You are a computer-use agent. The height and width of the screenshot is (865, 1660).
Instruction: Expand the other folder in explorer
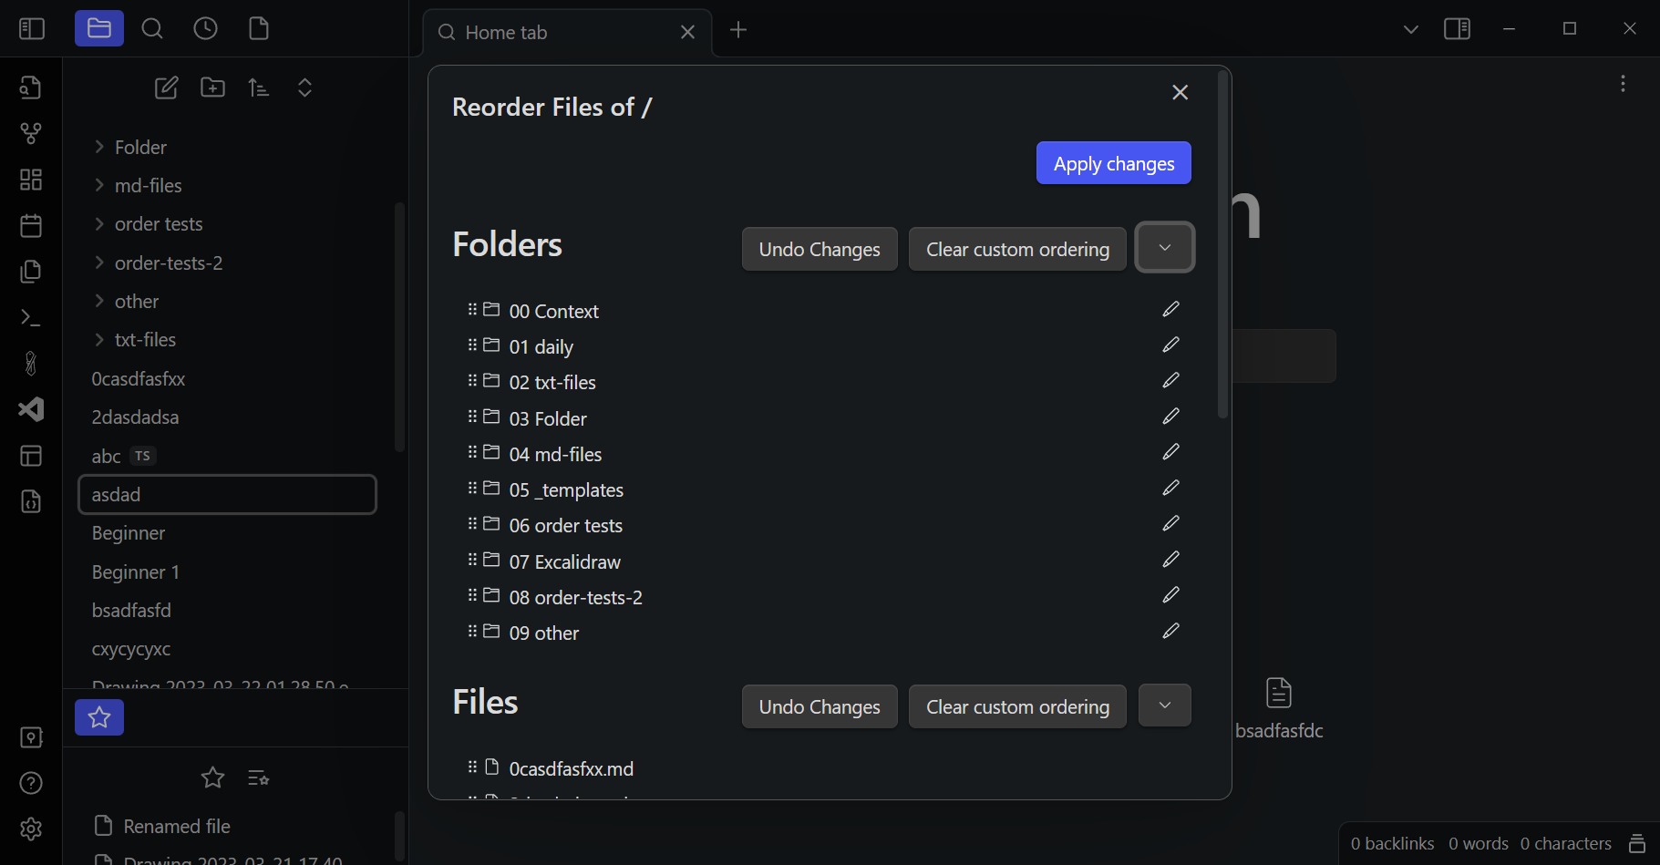pos(99,302)
